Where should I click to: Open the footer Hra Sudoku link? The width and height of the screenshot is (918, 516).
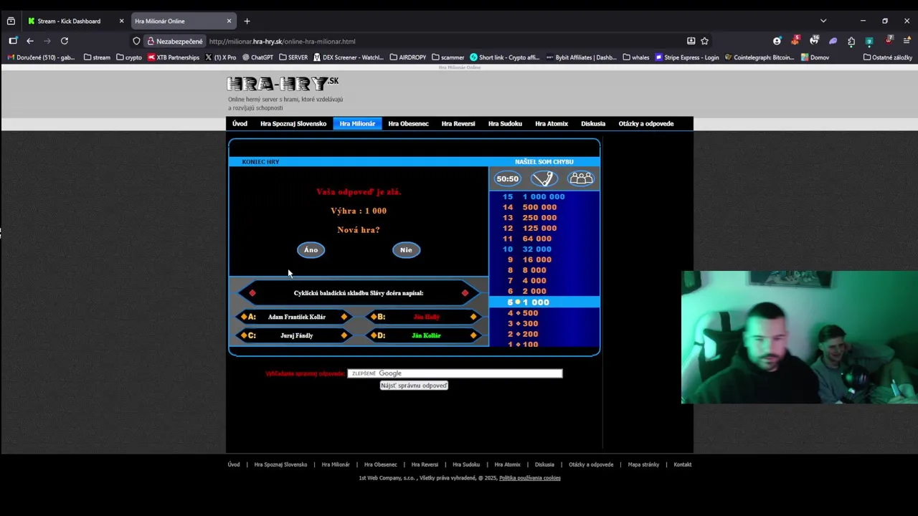tap(466, 464)
